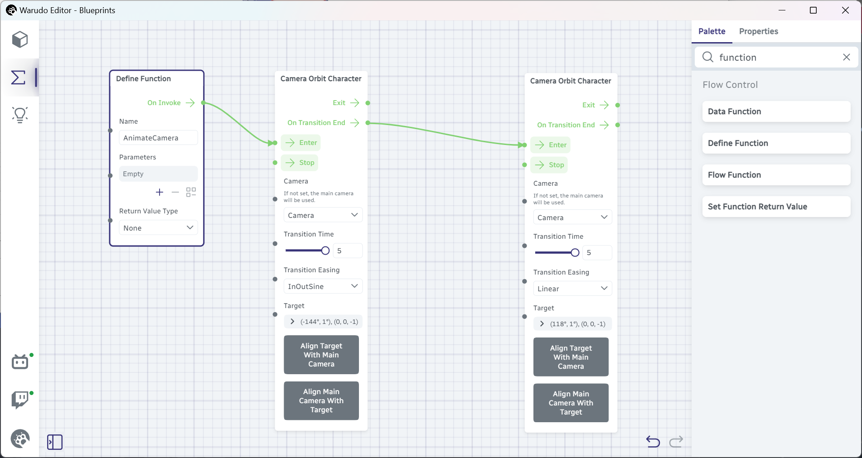This screenshot has width=862, height=458.
Task: Clear the palette search with X icon
Action: click(x=847, y=57)
